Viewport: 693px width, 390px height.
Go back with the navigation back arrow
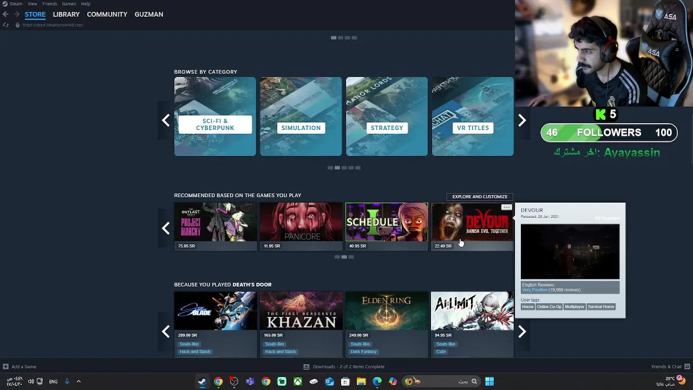click(5, 14)
